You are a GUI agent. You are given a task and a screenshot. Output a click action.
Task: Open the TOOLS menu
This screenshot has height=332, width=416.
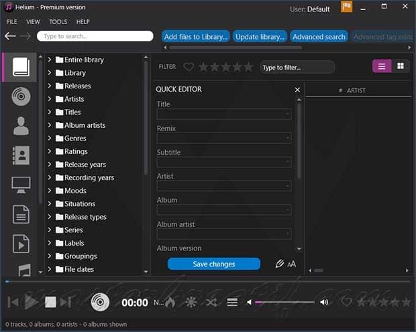coord(58,21)
